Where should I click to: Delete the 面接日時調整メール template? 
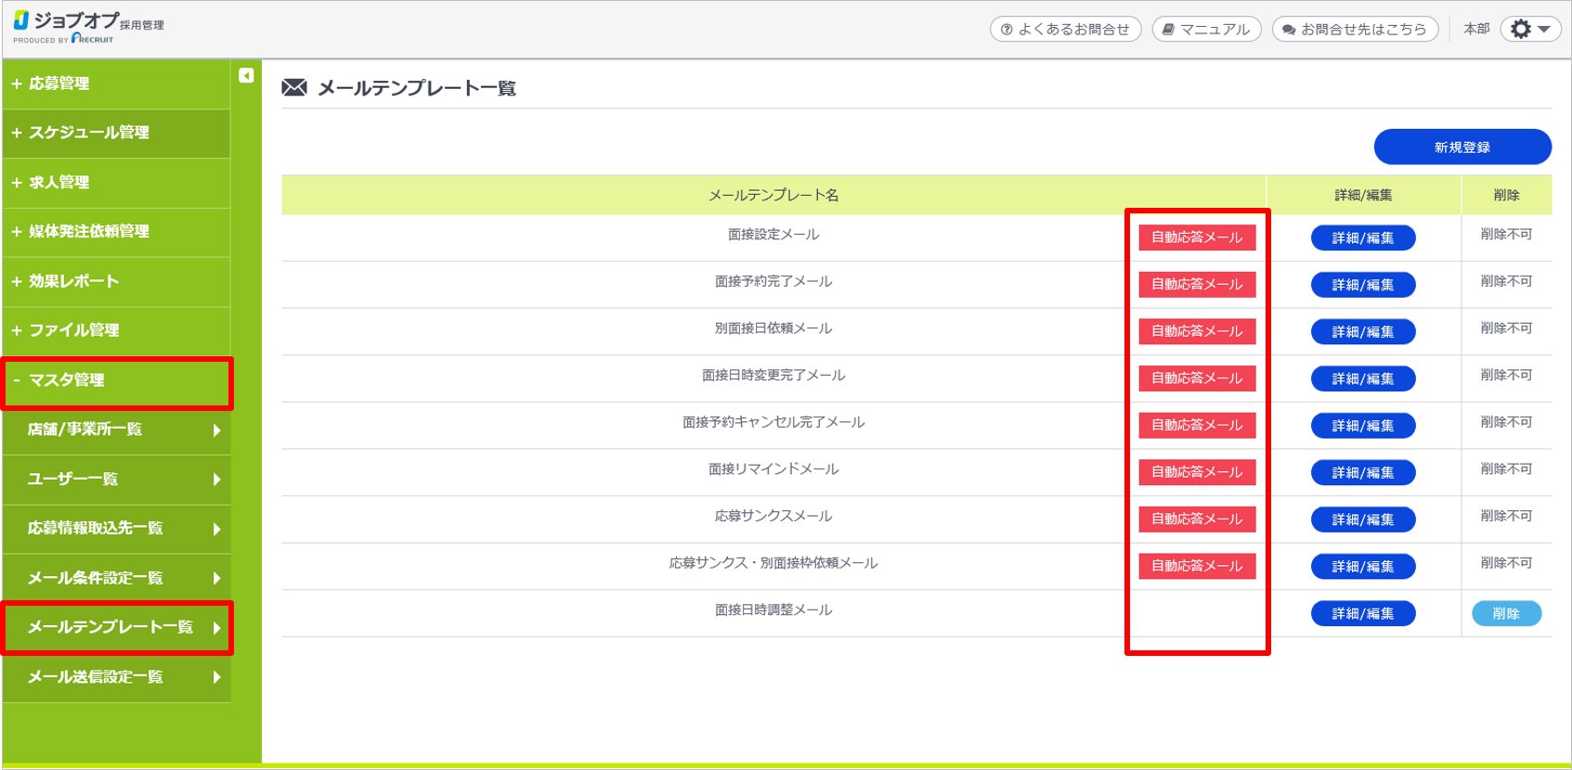pyautogui.click(x=1505, y=614)
